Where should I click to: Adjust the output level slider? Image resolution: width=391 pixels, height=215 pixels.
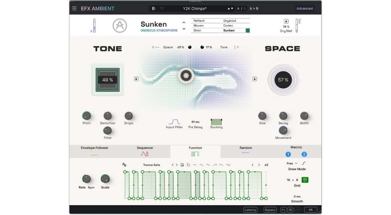point(296,25)
